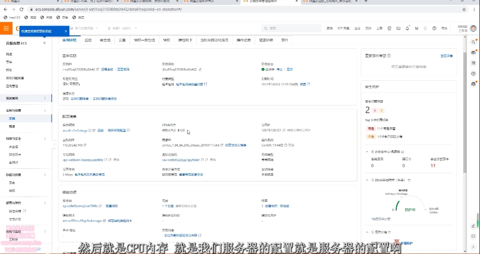Click the list icon in right sidebar

[473, 63]
